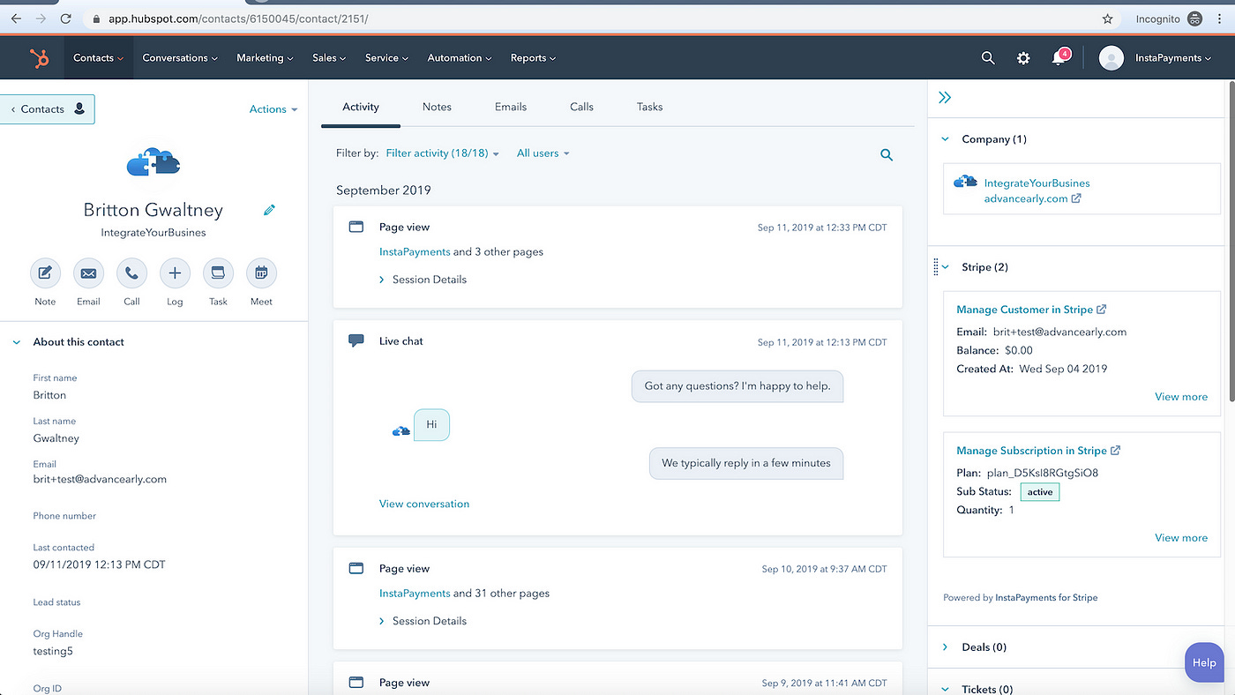
Task: Click the external link icon after Manage Customer in Stripe
Action: tap(1101, 310)
